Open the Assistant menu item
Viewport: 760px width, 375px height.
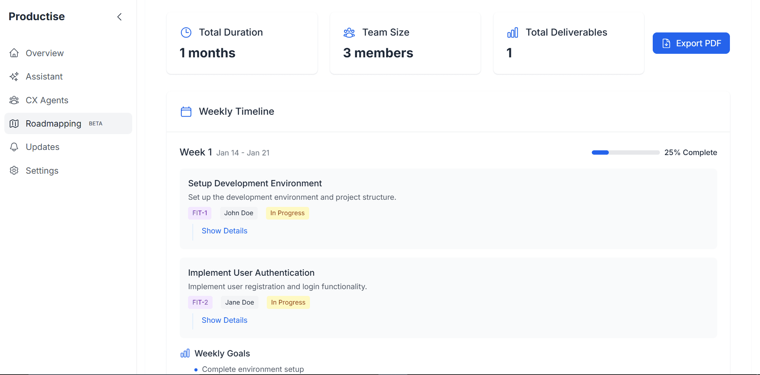click(x=44, y=77)
